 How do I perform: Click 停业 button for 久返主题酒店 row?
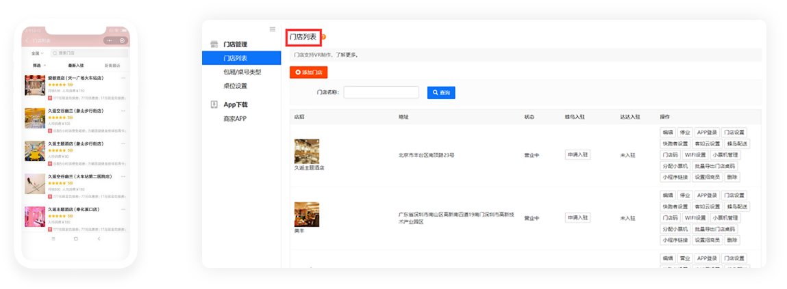684,133
